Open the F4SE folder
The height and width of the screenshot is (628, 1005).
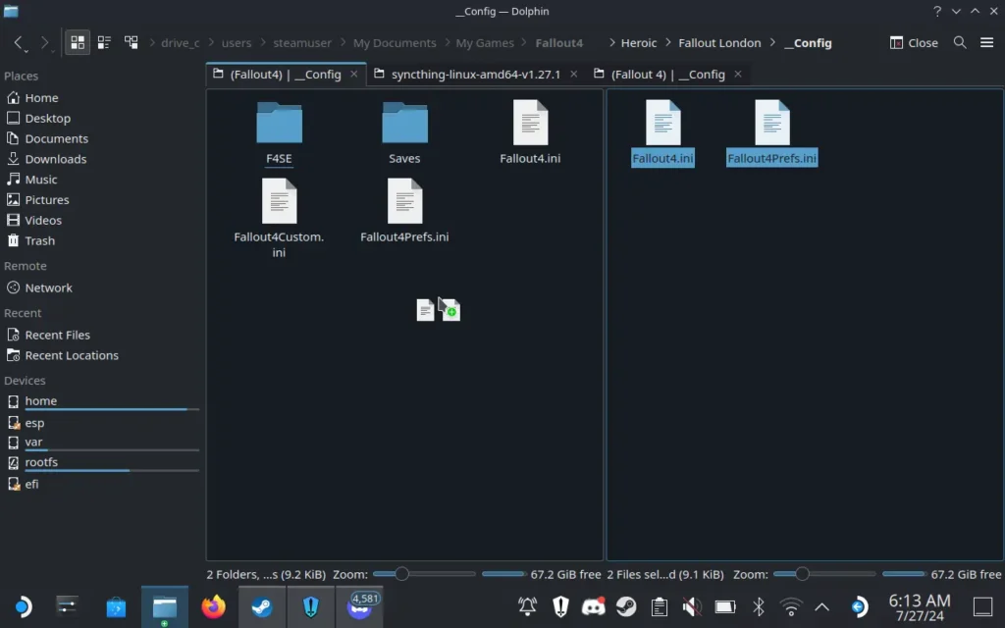[279, 133]
